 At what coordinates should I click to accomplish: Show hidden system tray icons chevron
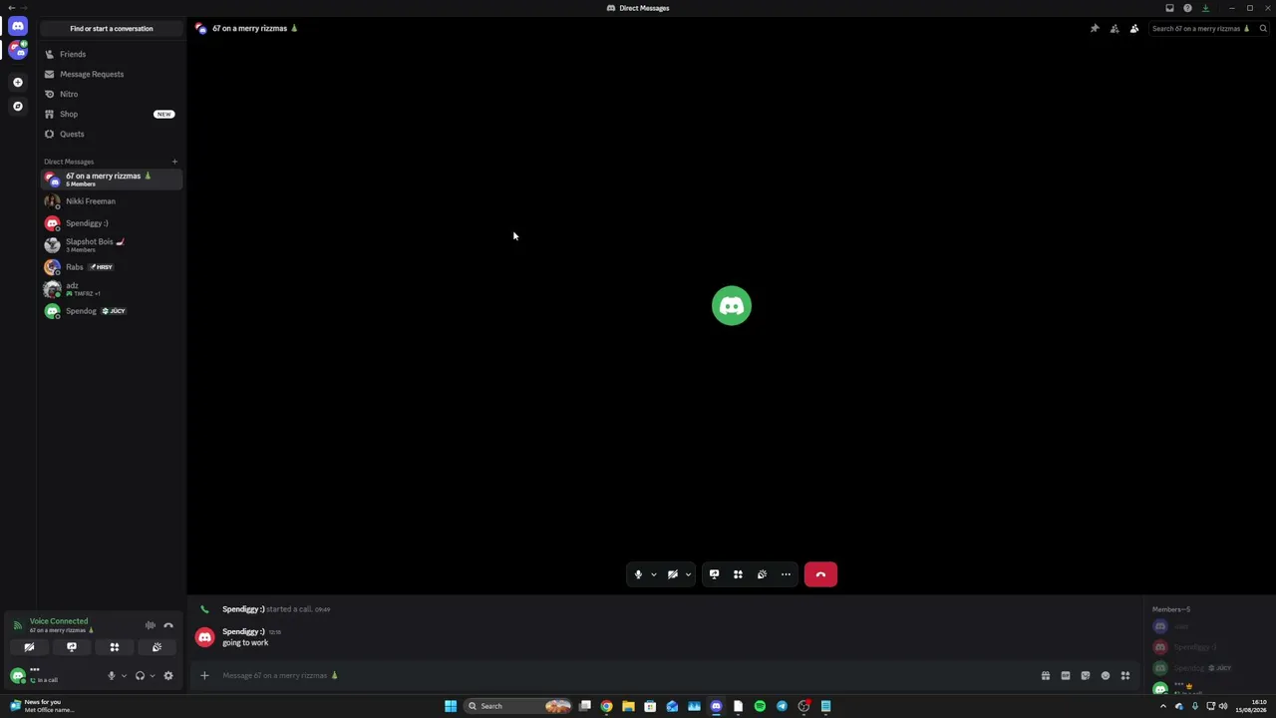click(1162, 706)
